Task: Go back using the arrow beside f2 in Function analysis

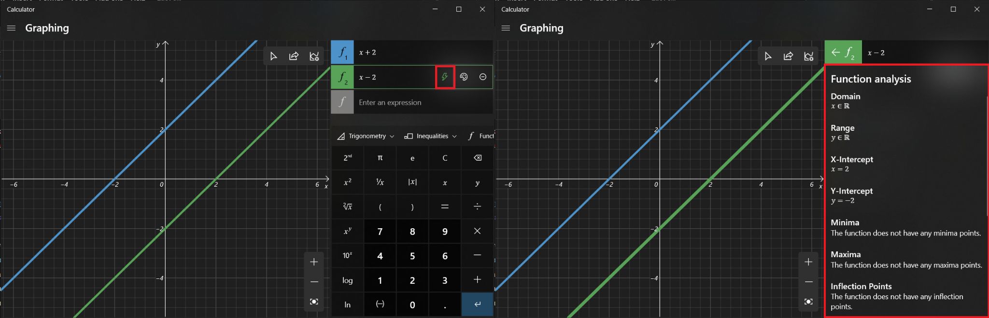Action: [x=835, y=53]
